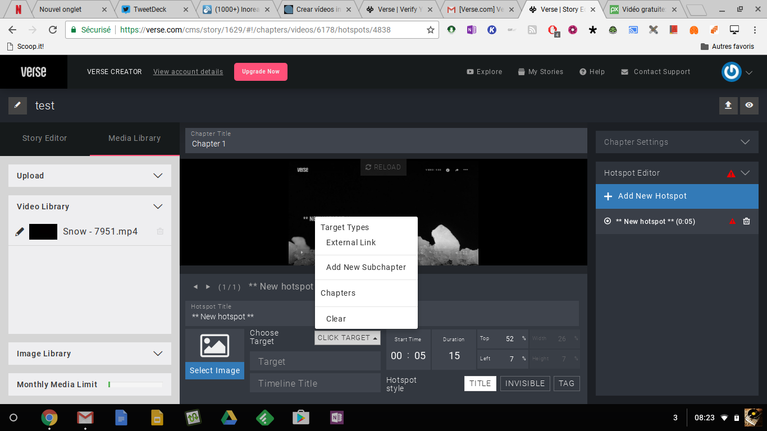Expand the Upload panel

click(158, 176)
